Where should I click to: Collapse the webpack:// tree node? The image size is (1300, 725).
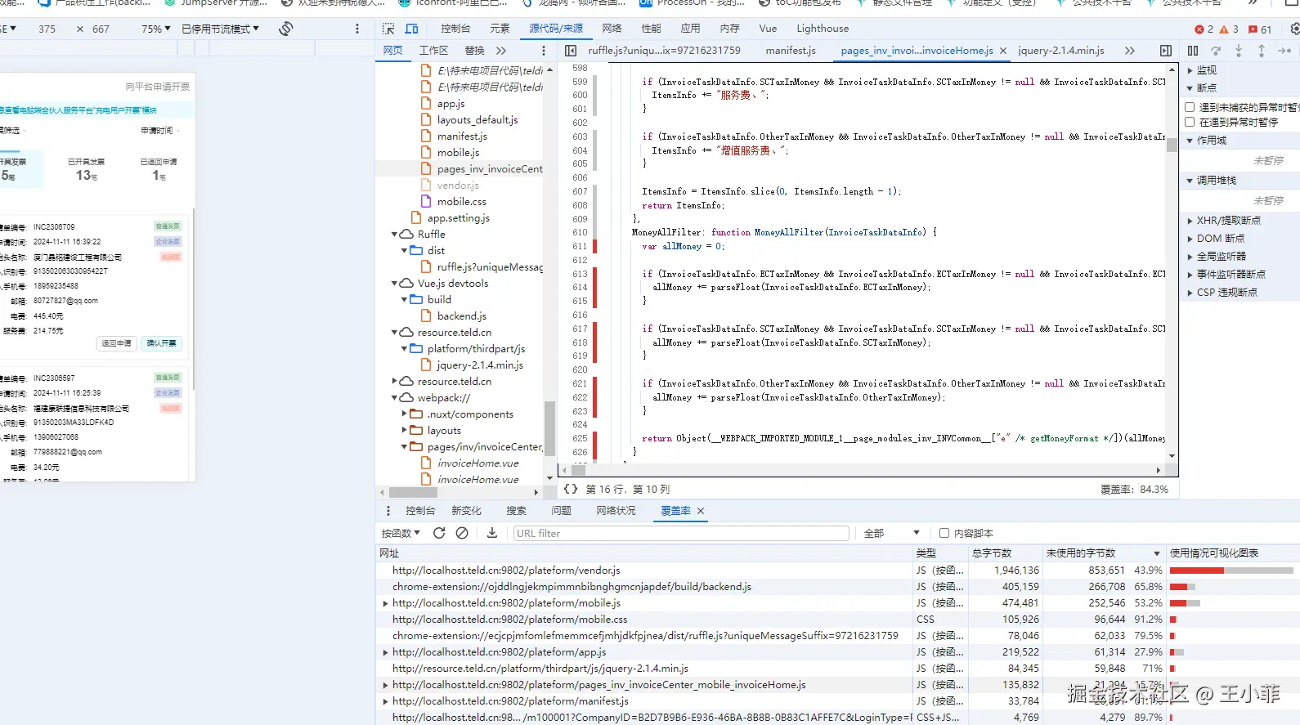coord(395,398)
